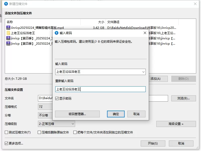Viewport: 201px width, 151px height.
Task: Click 添加(A) button
Action: point(158,79)
